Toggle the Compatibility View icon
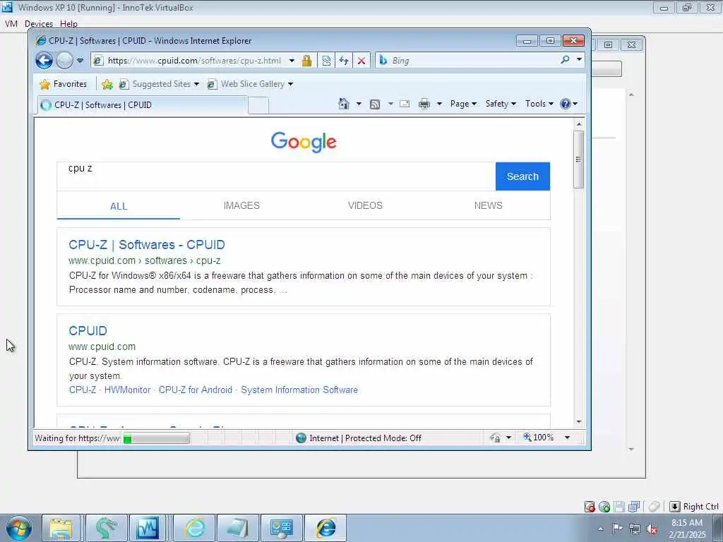Screen dimensions: 723x542 pos(326,61)
